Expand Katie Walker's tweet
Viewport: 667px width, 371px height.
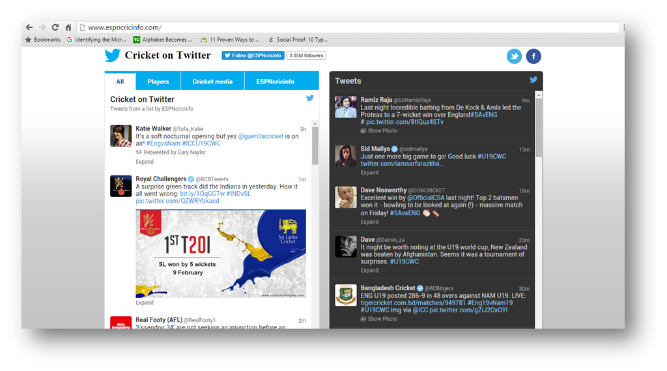[145, 162]
